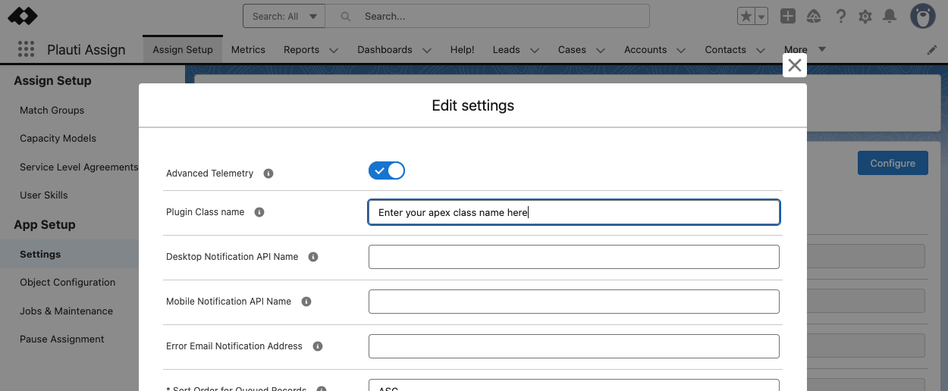
Task: Open Pause Assignment in the sidebar
Action: click(62, 339)
